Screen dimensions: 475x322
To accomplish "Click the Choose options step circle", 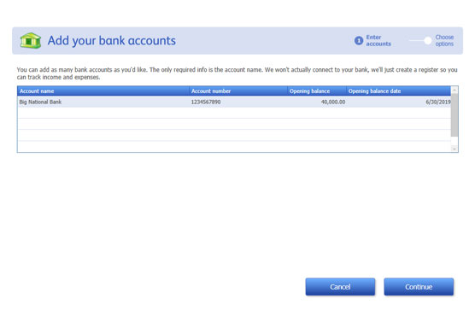I will pos(427,41).
